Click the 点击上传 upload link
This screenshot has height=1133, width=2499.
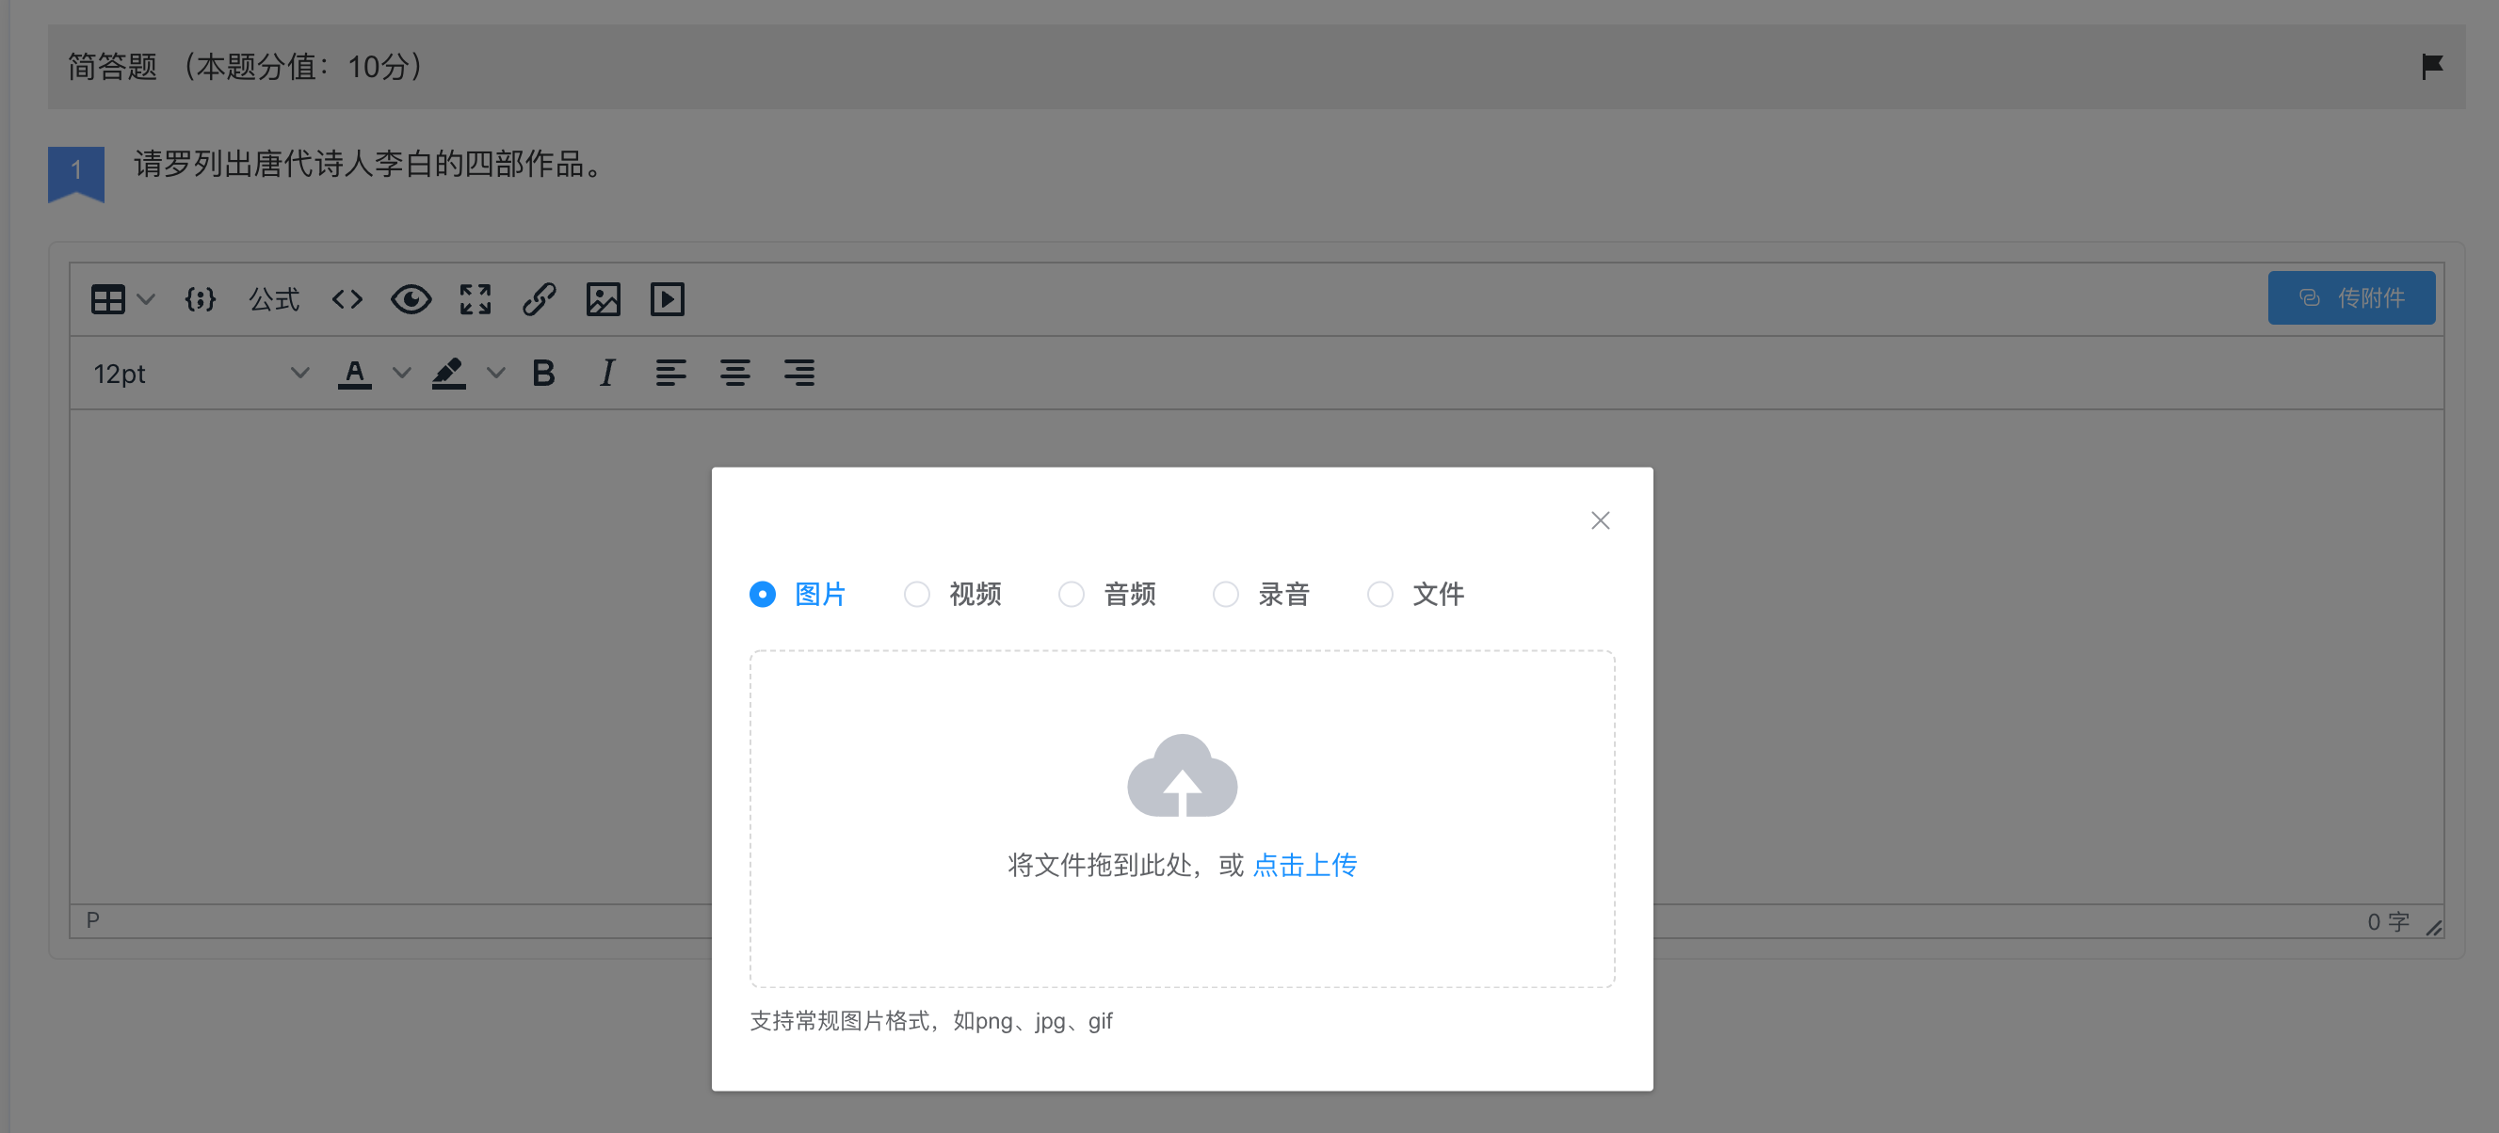pyautogui.click(x=1305, y=865)
